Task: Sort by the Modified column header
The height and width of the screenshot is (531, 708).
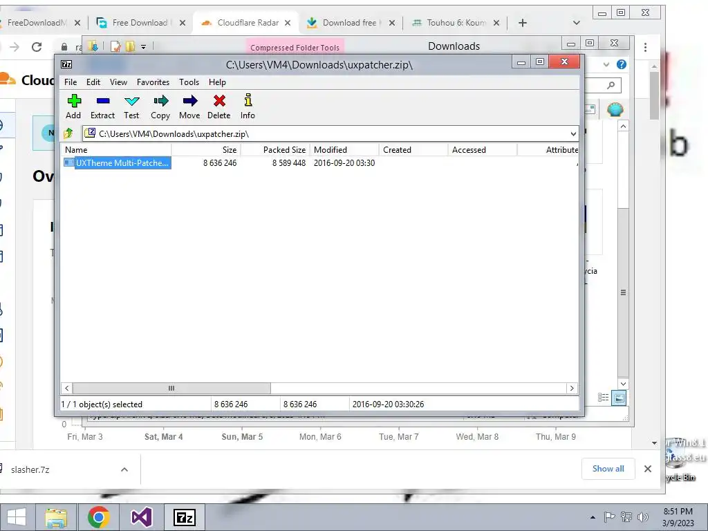Action: click(344, 150)
